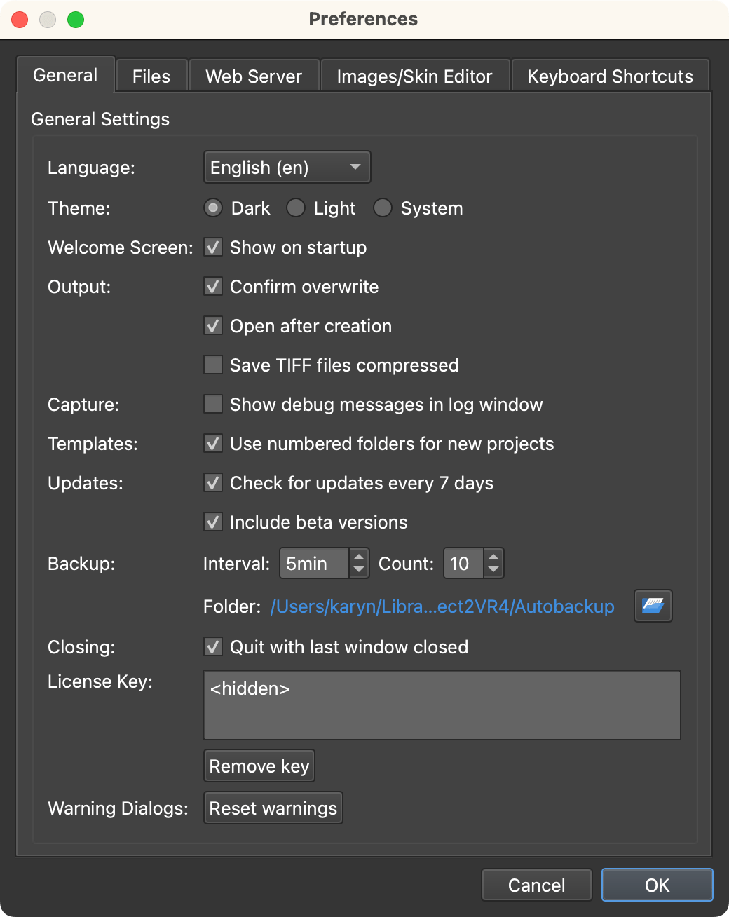The height and width of the screenshot is (917, 729).
Task: Disable Include beta versions checkbox
Action: point(213,522)
